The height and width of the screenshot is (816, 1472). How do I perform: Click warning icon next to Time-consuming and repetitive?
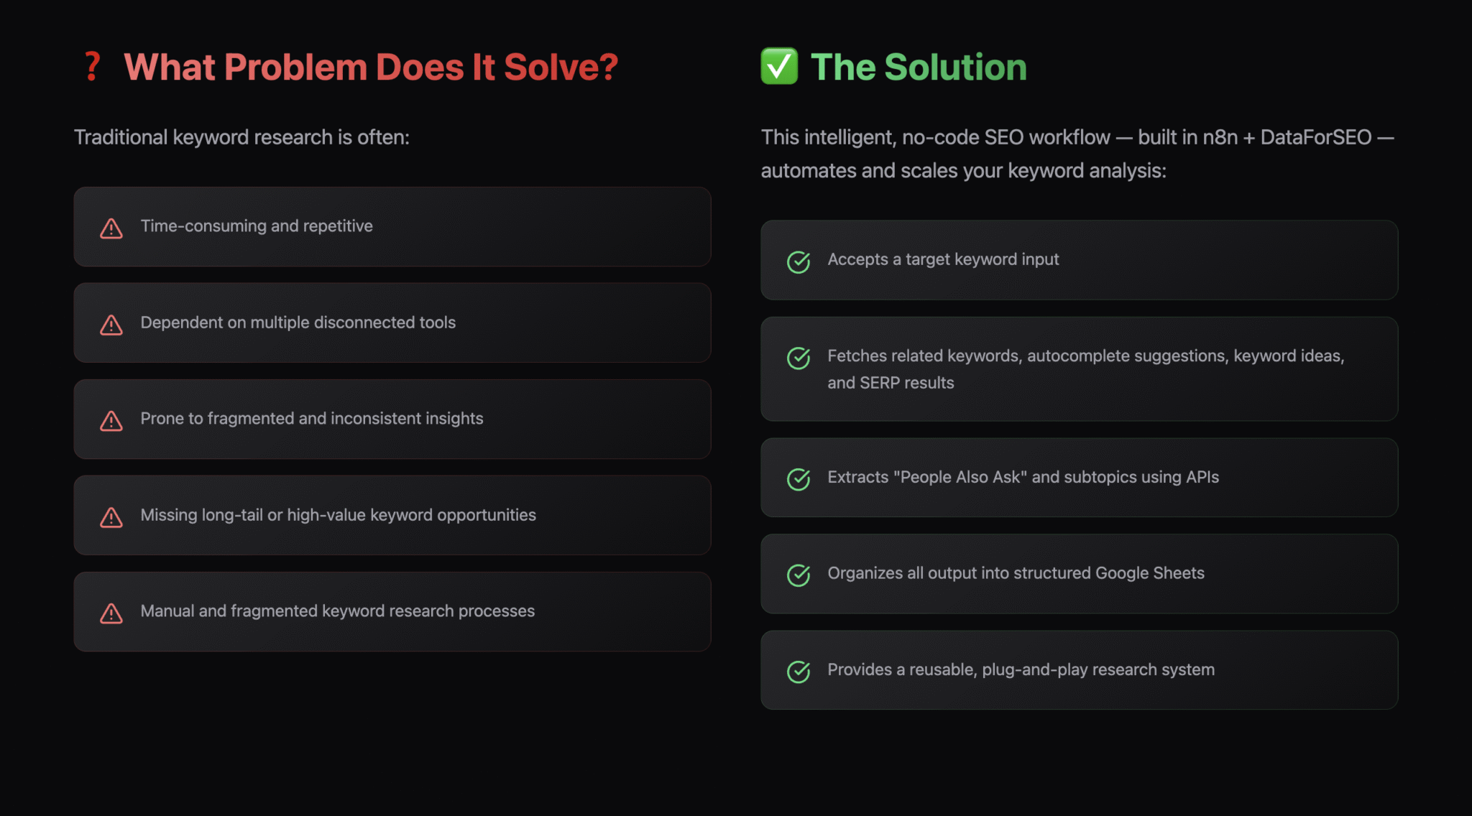coord(111,228)
